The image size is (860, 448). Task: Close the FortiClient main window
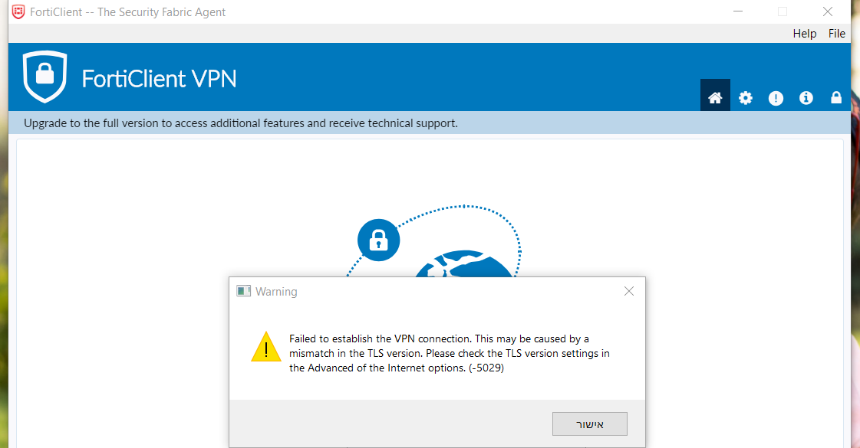828,11
